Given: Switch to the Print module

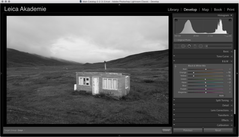Looking at the screenshot, I should pyautogui.click(x=231, y=9).
